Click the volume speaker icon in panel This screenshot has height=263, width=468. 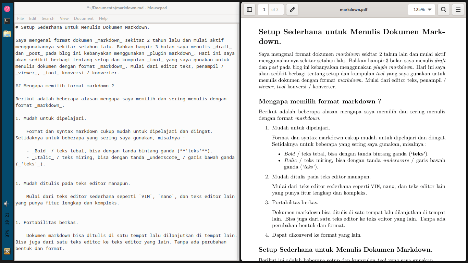pyautogui.click(x=7, y=204)
